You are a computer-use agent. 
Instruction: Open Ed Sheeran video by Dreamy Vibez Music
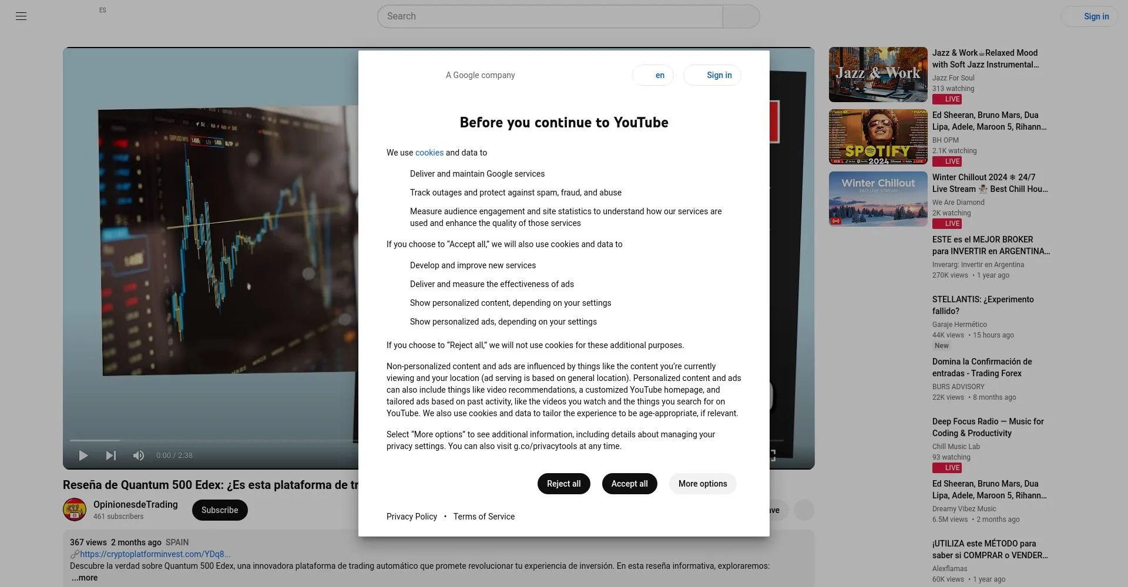989,490
